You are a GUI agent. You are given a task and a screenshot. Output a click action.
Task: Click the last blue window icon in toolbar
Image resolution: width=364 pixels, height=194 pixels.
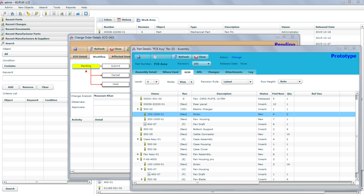(86, 14)
